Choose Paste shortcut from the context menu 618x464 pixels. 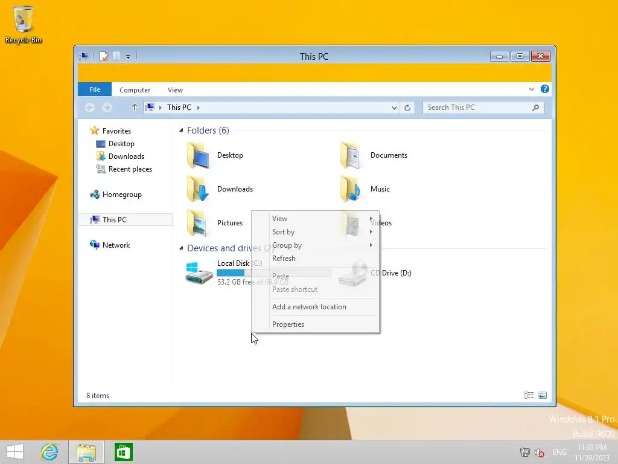click(315, 289)
